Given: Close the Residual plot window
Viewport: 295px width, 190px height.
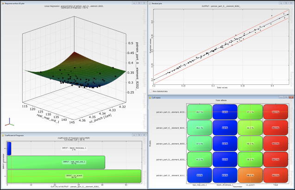Looking at the screenshot, I should pos(291,3).
